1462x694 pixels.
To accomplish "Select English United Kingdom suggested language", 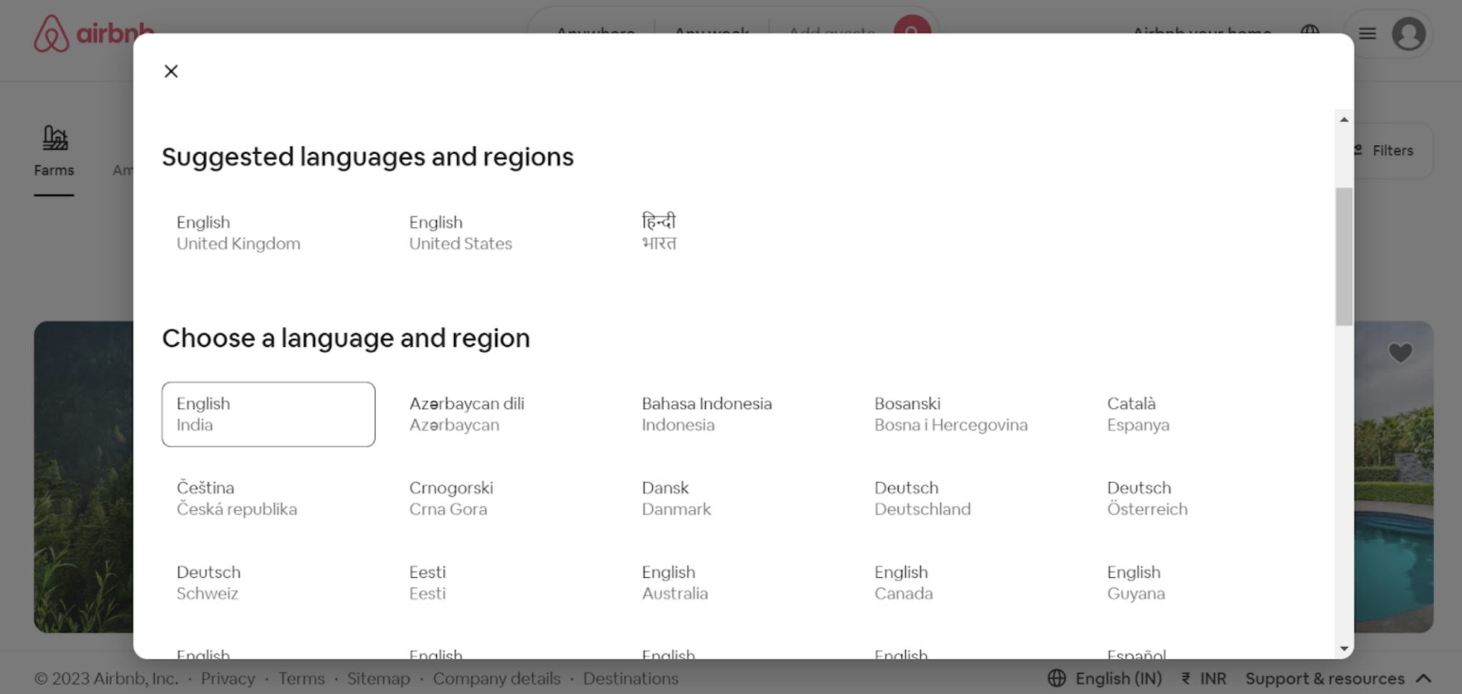I will coord(238,233).
